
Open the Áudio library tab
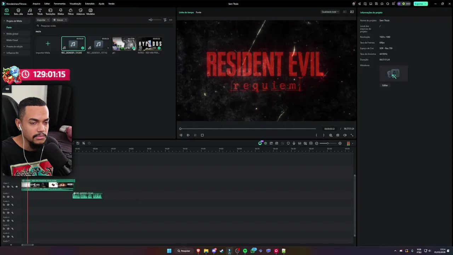[30, 12]
